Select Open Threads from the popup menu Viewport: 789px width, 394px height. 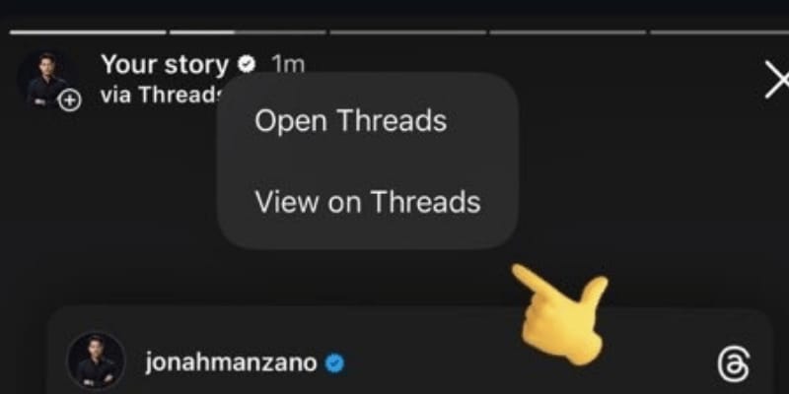(x=350, y=121)
